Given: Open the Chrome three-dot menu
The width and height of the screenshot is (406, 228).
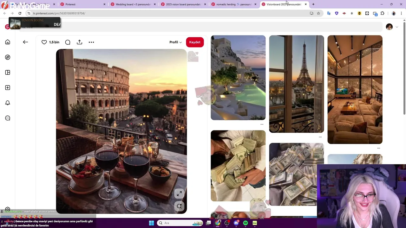Looking at the screenshot, I should (401, 13).
